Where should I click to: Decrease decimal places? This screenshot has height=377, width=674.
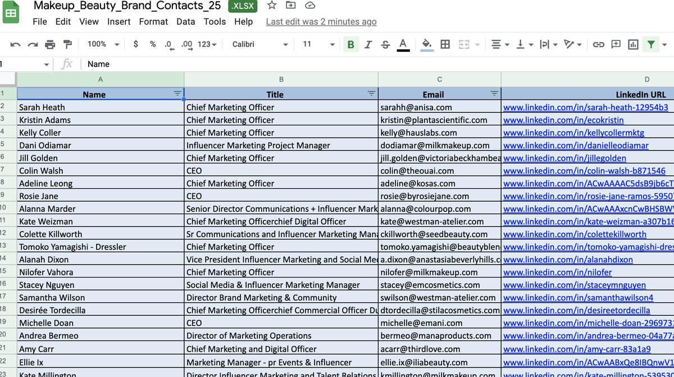click(168, 44)
